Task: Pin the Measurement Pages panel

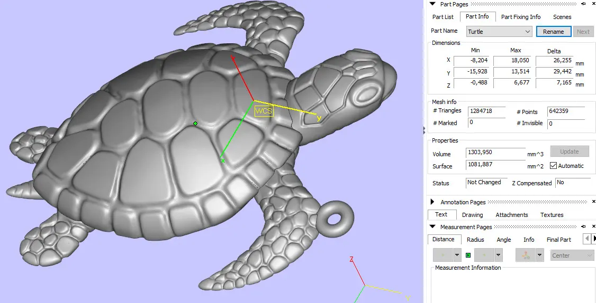Action: (x=583, y=226)
